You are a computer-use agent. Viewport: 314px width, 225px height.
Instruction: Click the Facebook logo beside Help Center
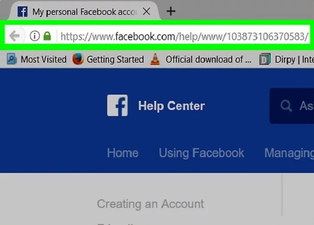click(x=117, y=105)
